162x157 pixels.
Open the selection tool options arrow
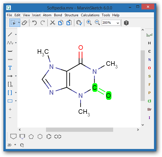pyautogui.click(x=19, y=23)
